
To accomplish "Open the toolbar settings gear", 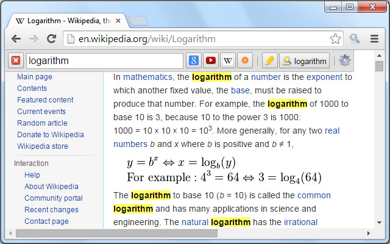I will tap(345, 60).
